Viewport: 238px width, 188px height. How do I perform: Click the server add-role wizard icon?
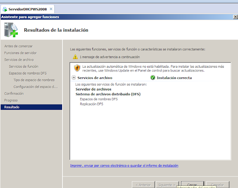[x=11, y=30]
